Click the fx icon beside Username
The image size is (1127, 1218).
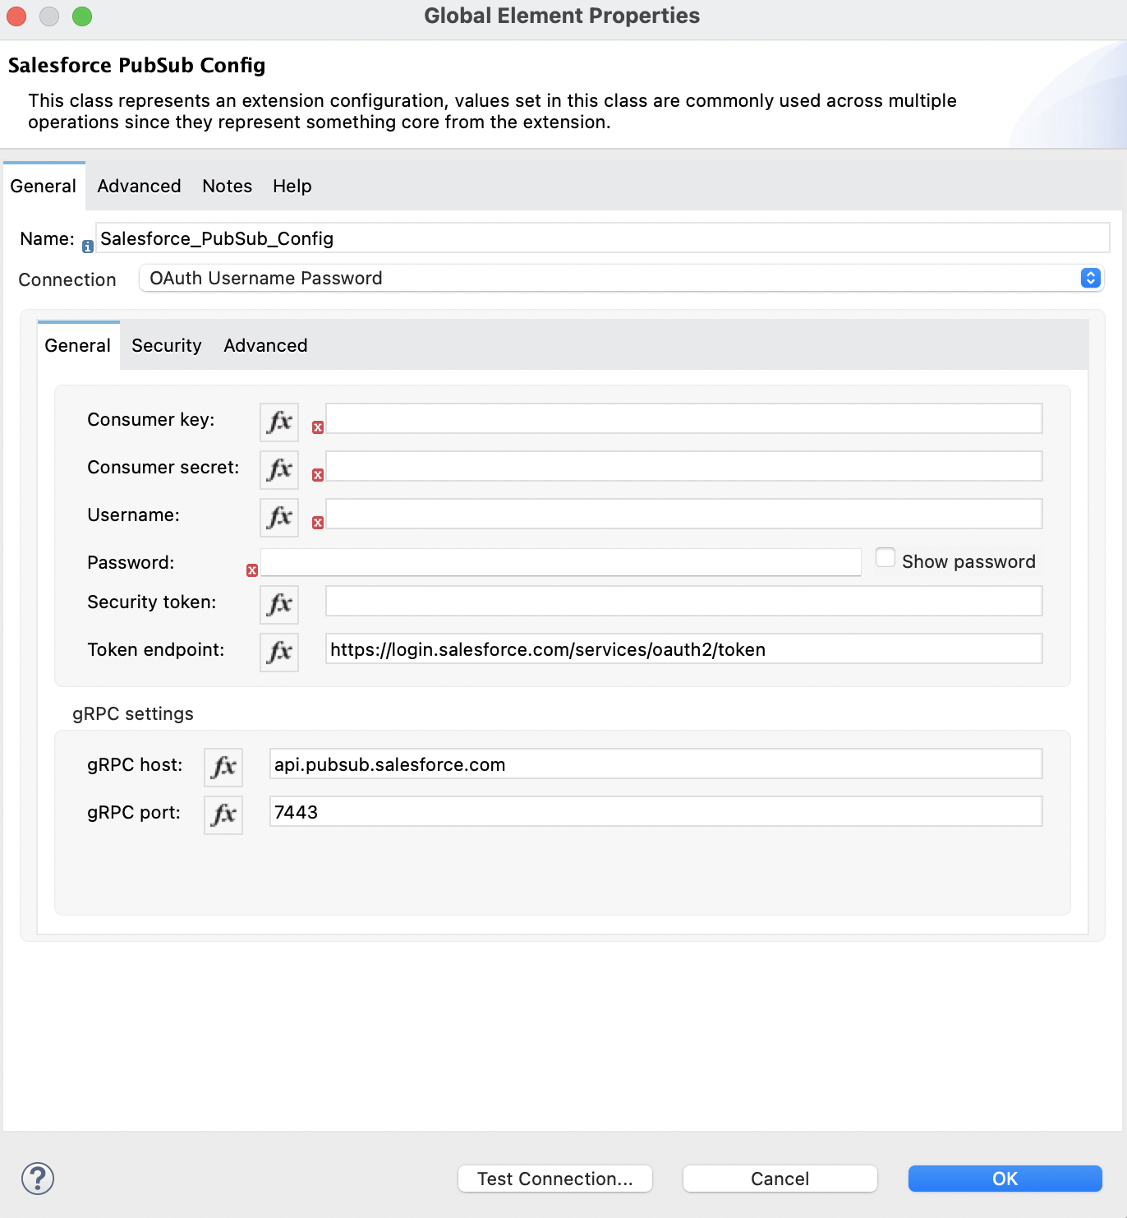pos(278,517)
